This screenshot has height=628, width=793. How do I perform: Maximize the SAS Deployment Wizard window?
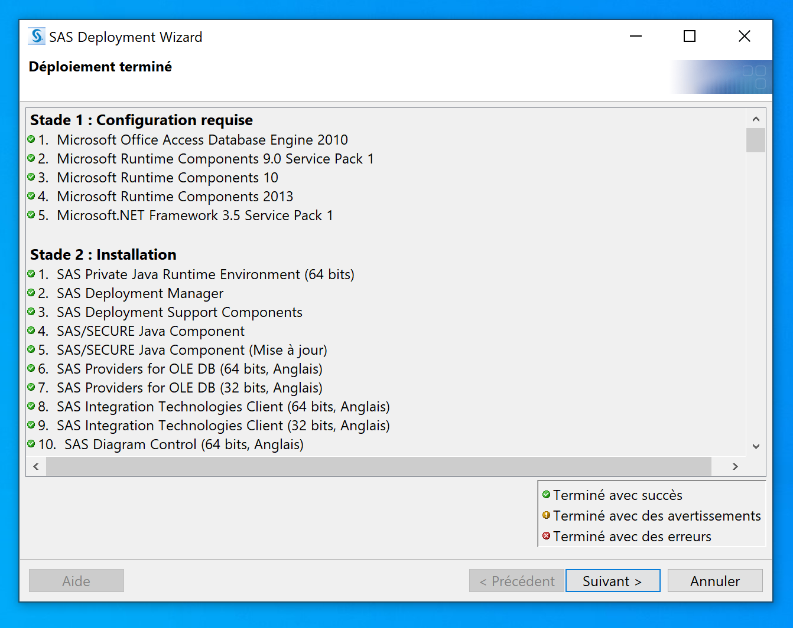click(690, 37)
